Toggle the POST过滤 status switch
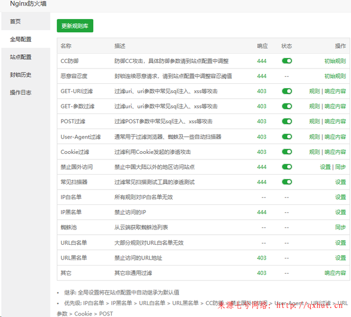Image resolution: width=351 pixels, height=317 pixels. point(287,122)
